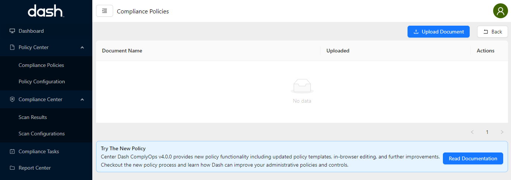Viewport: 511px width, 180px height.
Task: Open Scan Results page
Action: [33, 117]
